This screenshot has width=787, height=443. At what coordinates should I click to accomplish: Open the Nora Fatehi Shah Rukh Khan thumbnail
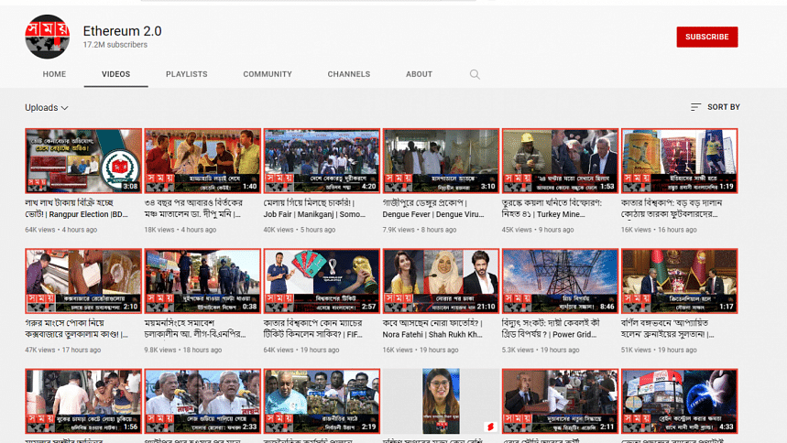point(441,281)
